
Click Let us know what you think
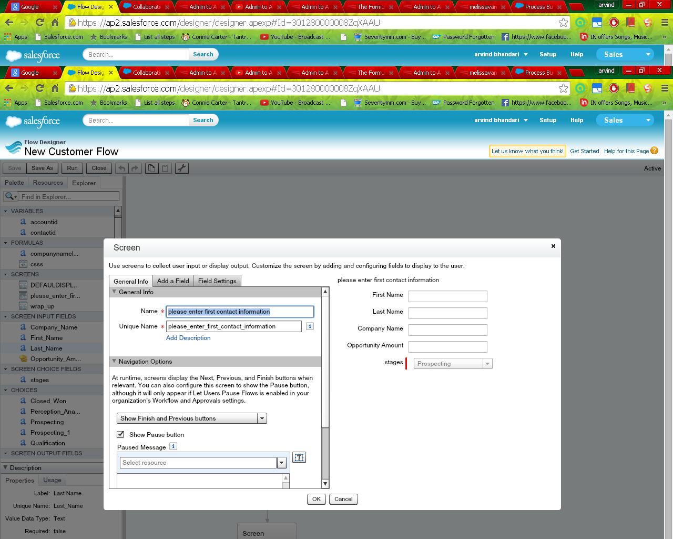[527, 151]
